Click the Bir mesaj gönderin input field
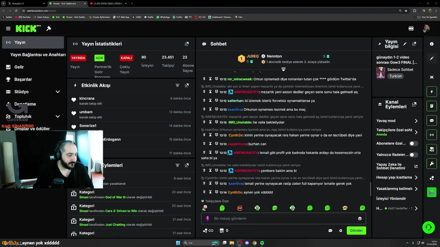 (x=284, y=219)
